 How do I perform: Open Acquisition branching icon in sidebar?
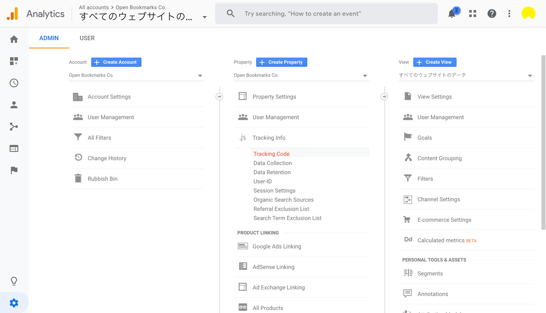point(14,127)
